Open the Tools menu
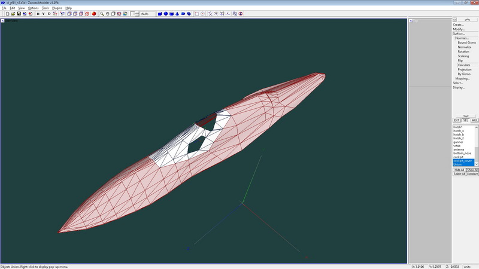 click(x=46, y=8)
